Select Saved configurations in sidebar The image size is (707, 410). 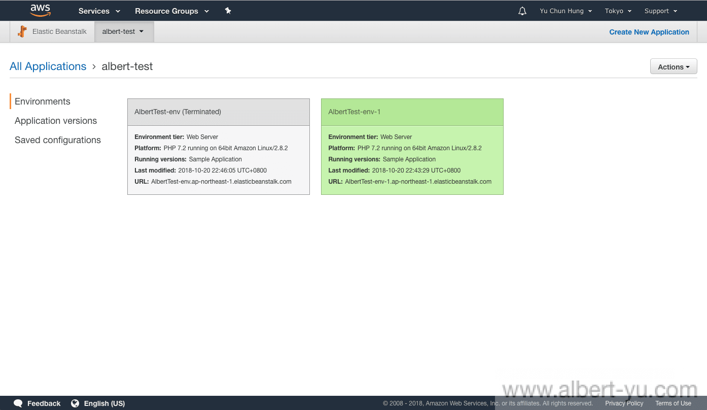(x=58, y=140)
